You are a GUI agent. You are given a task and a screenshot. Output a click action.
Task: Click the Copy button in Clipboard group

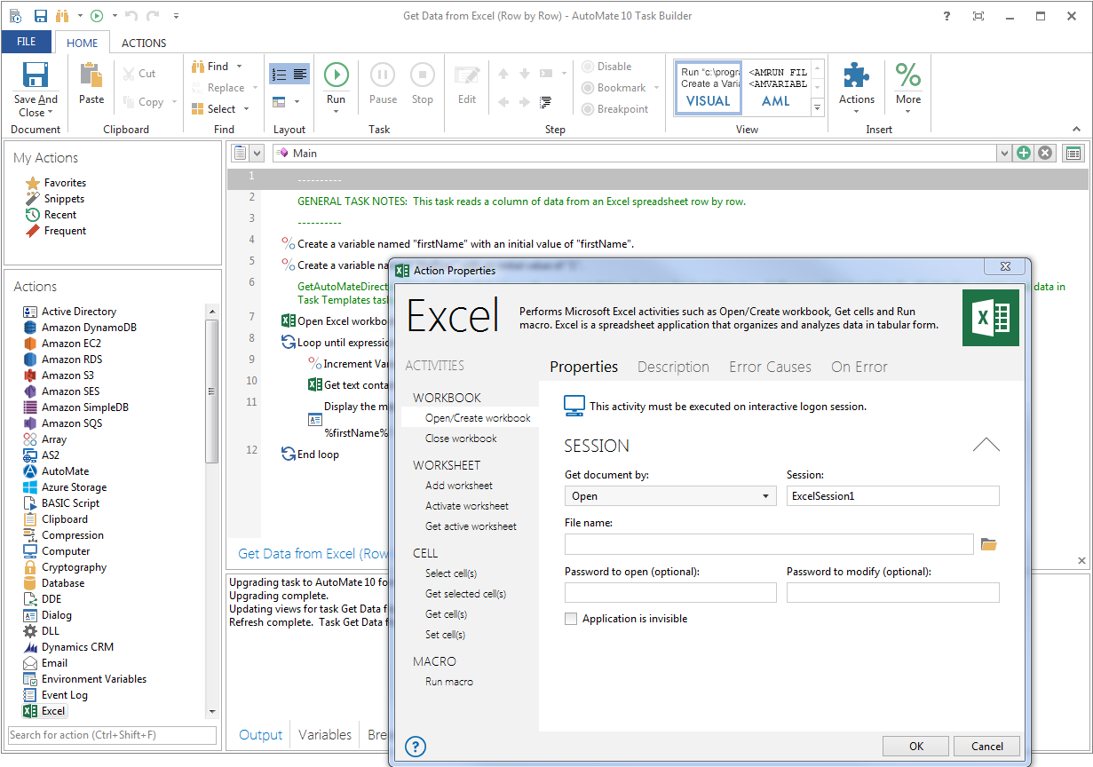point(144,102)
